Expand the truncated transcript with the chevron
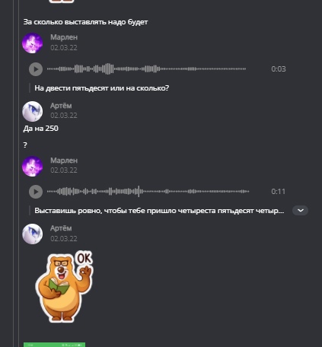This screenshot has height=347, width=322. coord(300,211)
